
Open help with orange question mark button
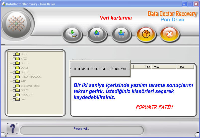(x=146, y=34)
